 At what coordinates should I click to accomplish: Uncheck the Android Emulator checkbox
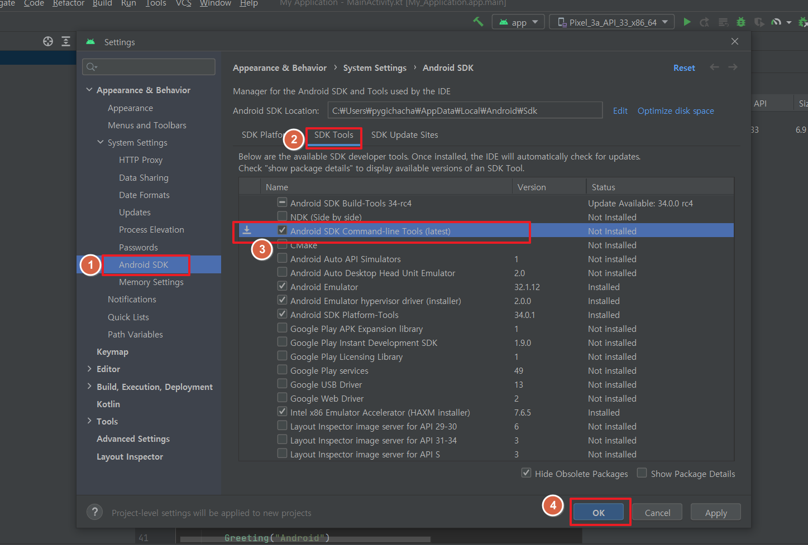coord(283,286)
